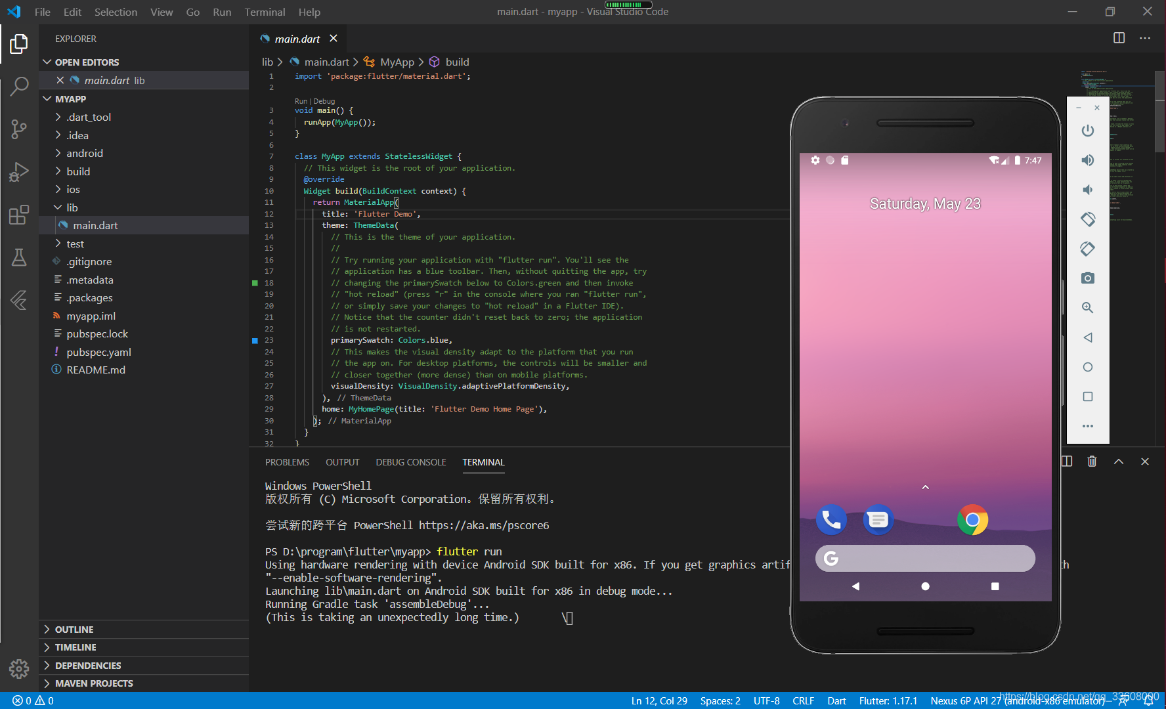1166x709 pixels.
Task: Close main.dart in Open Editors list
Action: [x=60, y=80]
